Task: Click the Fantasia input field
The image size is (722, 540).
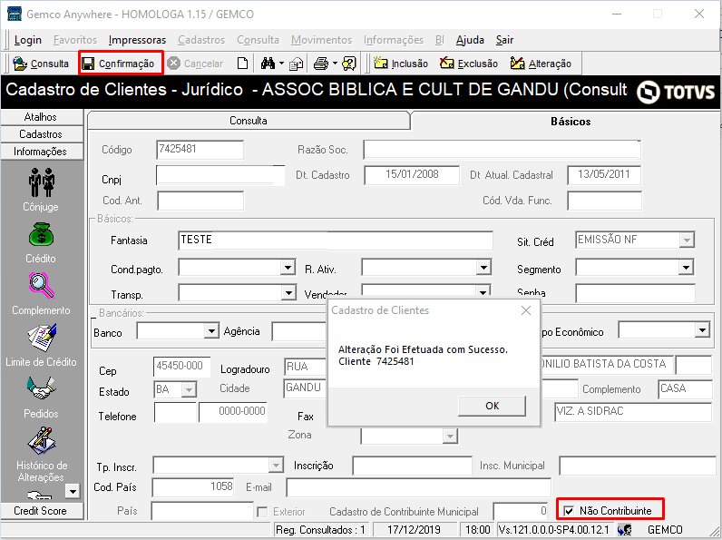Action: (x=336, y=241)
